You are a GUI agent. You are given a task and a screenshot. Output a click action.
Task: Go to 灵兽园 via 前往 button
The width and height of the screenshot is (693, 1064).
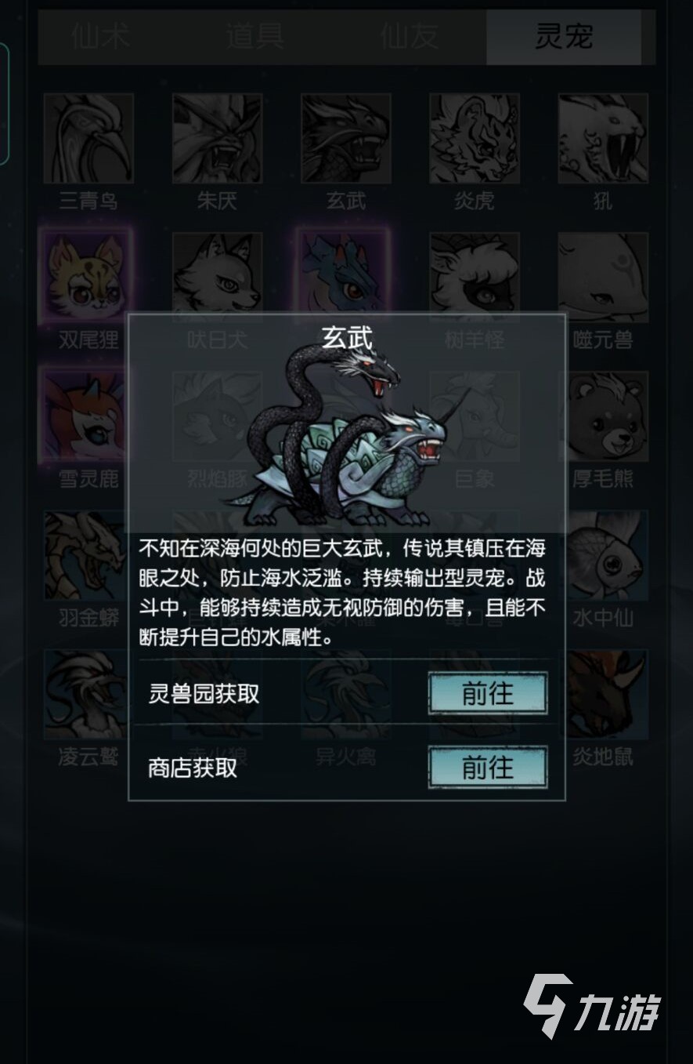click(488, 693)
